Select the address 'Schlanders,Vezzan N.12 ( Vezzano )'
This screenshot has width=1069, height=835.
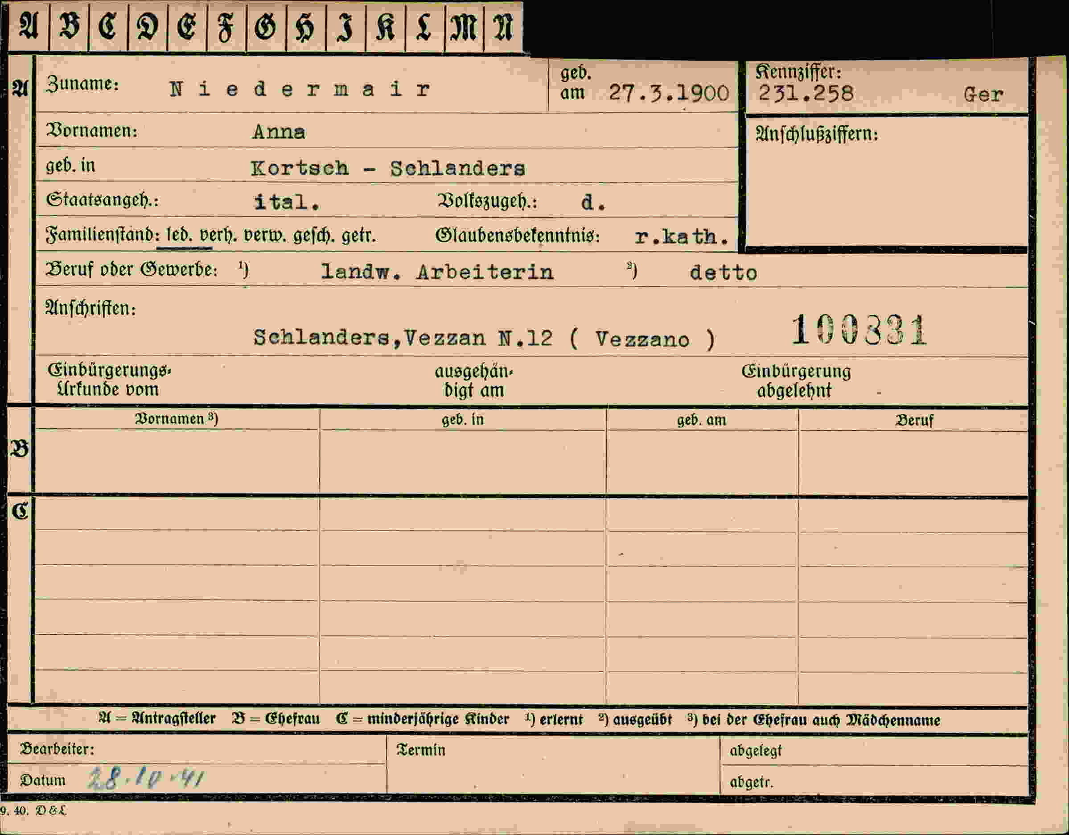coord(485,339)
